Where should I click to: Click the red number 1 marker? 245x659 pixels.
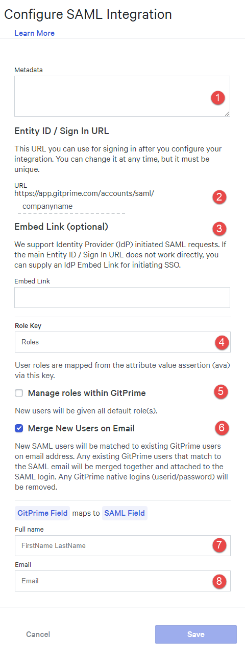[218, 97]
